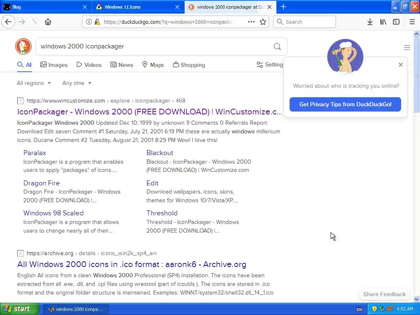Close the Blog tab
The image size is (420, 315).
coord(84,7)
